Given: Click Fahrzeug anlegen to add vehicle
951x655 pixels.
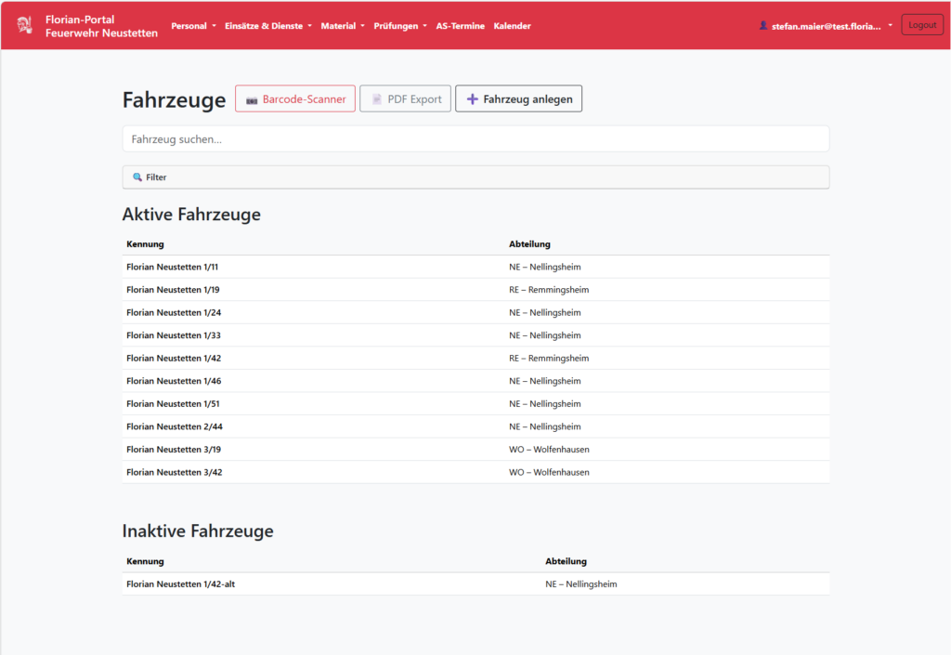Looking at the screenshot, I should click(x=518, y=99).
